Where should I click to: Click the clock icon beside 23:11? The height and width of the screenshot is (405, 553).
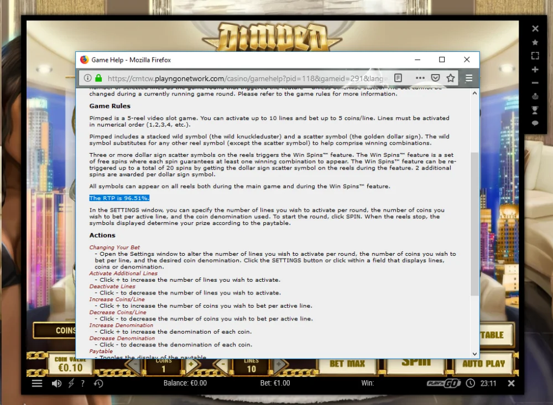coord(471,383)
